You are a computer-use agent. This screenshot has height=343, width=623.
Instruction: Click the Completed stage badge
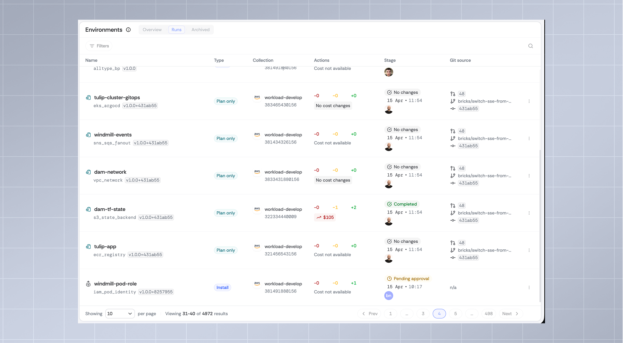point(402,204)
